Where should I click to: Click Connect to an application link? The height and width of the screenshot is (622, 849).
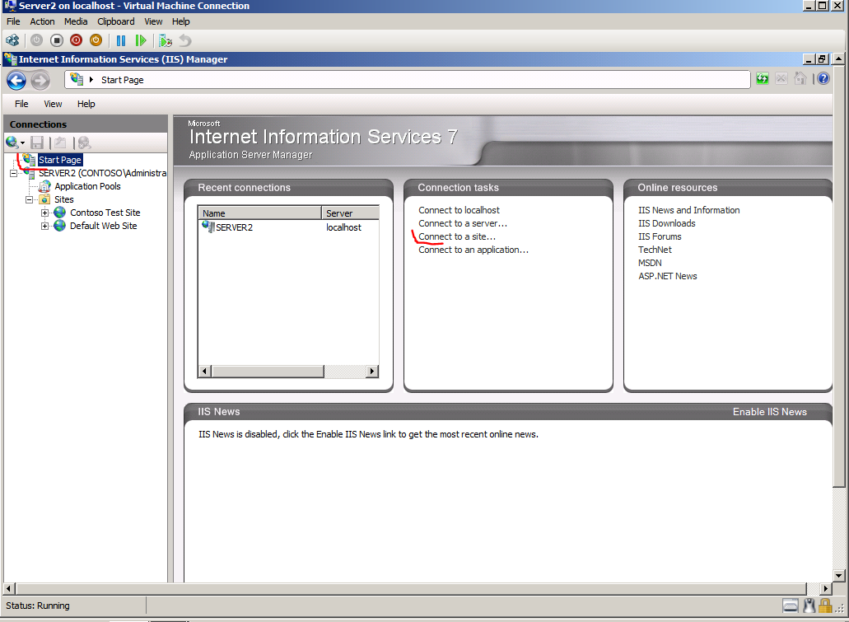[473, 250]
